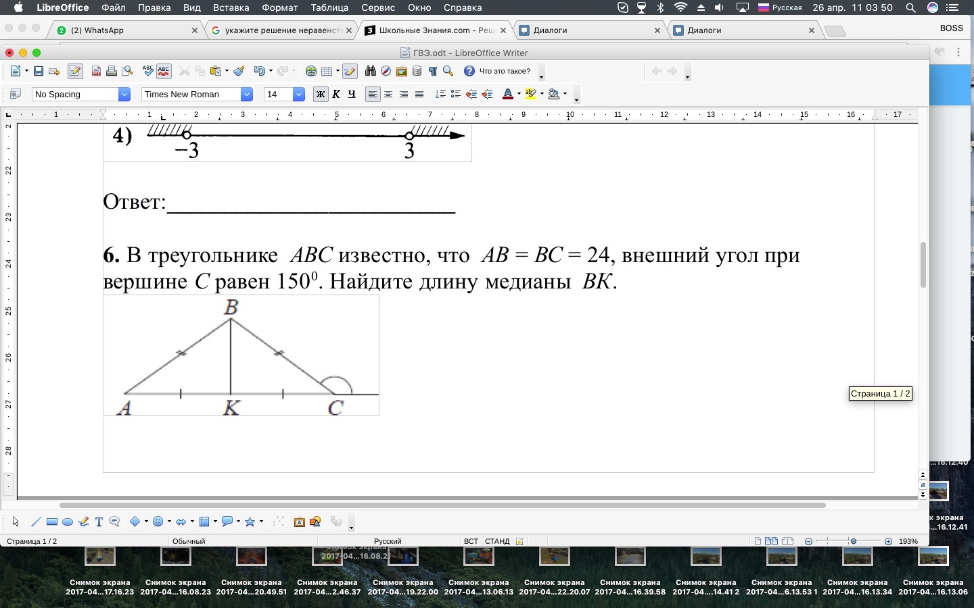Select the Ellipse drawing tool
The width and height of the screenshot is (974, 608).
68,522
